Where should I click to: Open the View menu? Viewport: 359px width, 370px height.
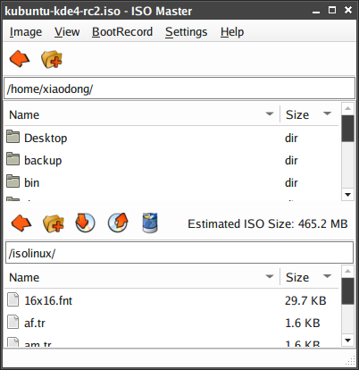click(67, 32)
